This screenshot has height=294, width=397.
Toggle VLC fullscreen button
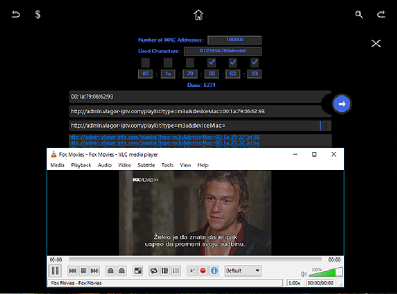point(138,271)
